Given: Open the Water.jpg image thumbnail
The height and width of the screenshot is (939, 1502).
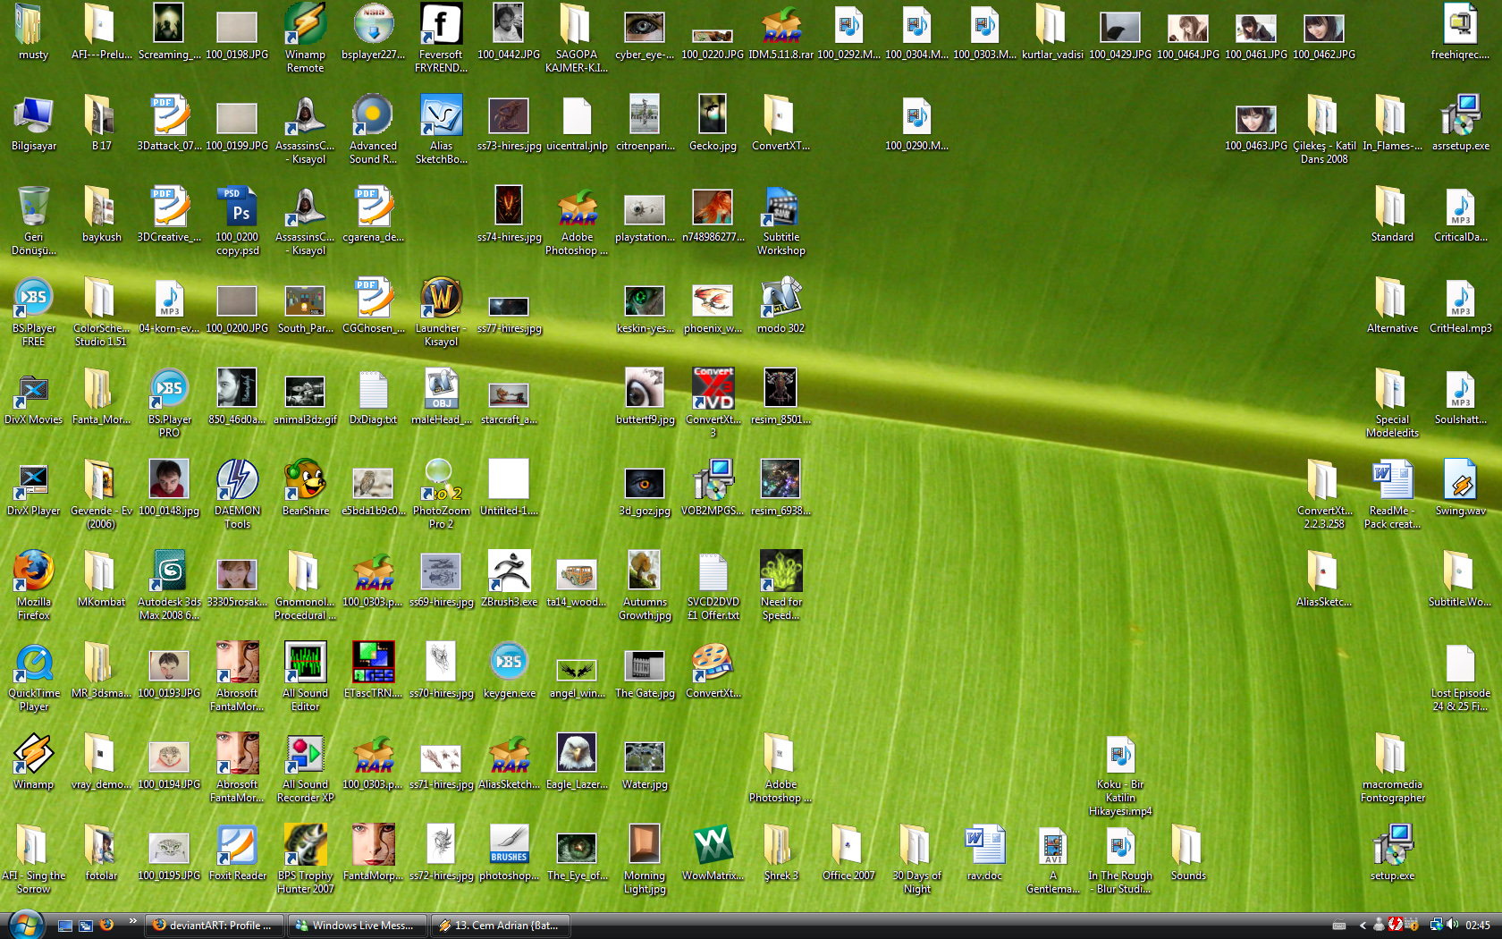Looking at the screenshot, I should [645, 761].
